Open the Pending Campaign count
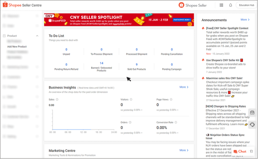Viewport: 258px width, 159px height. [x=172, y=64]
